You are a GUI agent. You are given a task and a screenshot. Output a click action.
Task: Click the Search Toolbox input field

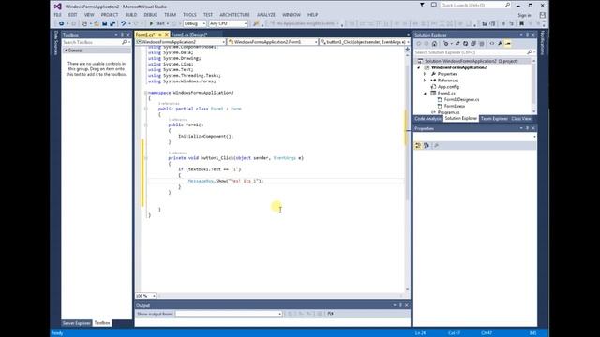pos(92,42)
